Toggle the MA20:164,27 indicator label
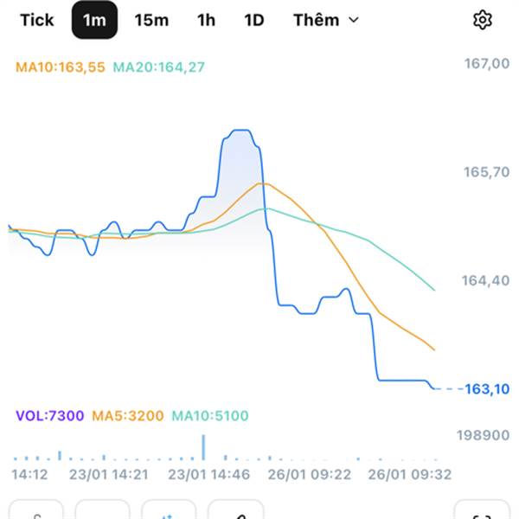Screen dimensions: 519x519 (159, 67)
